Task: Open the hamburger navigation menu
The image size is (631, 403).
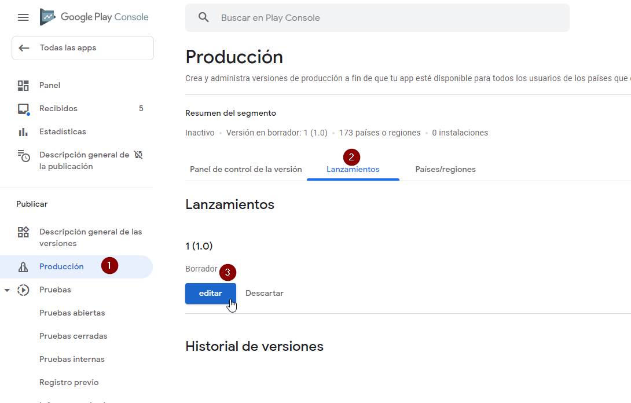Action: [x=23, y=17]
